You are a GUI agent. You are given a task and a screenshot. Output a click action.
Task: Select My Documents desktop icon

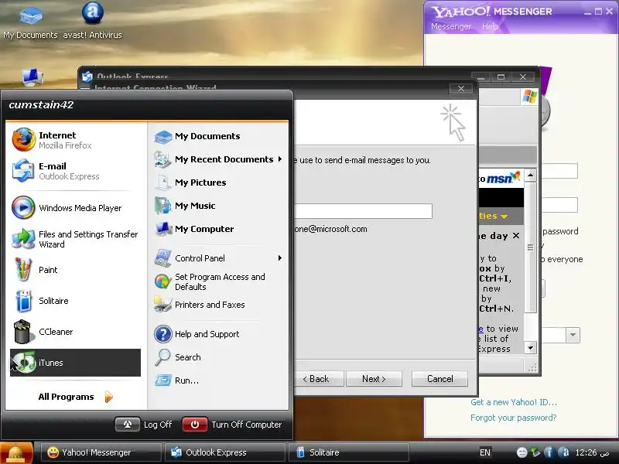tap(30, 22)
